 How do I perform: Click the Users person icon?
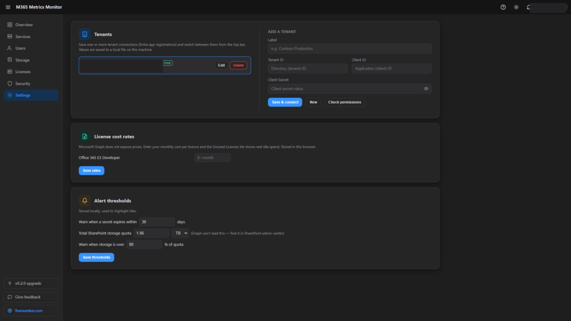[10, 48]
